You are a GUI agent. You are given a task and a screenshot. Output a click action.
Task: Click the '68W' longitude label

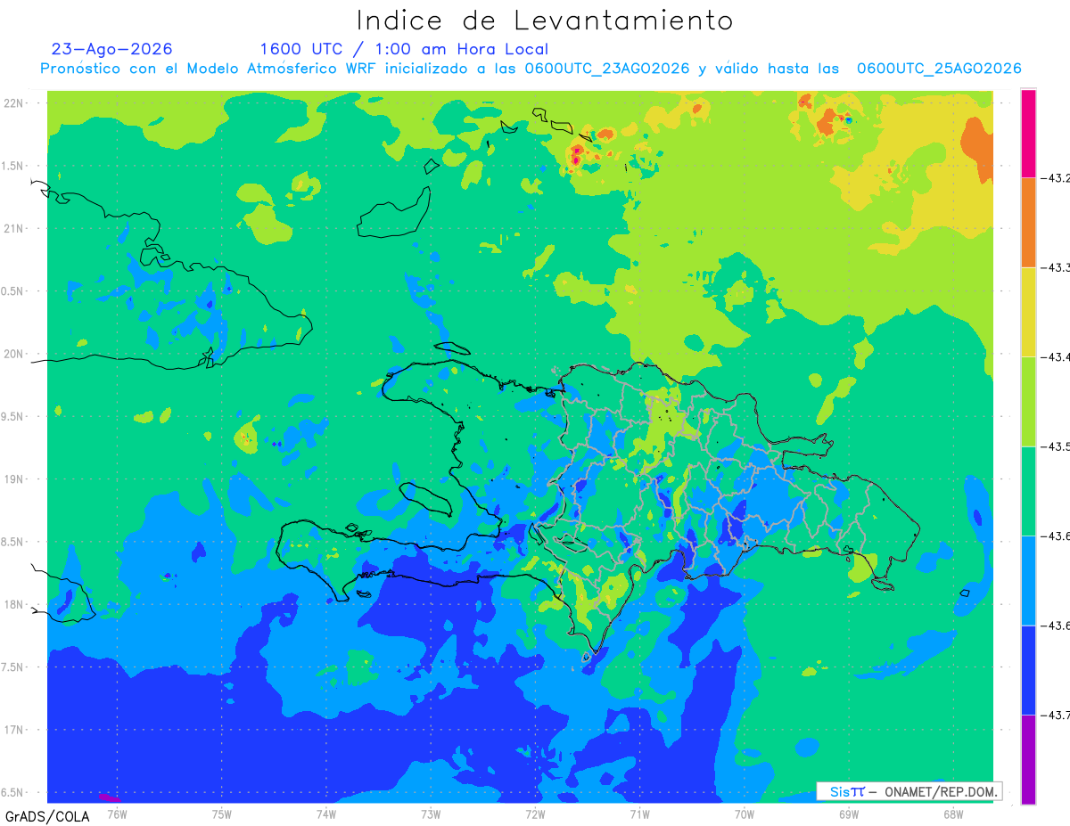coord(952,813)
